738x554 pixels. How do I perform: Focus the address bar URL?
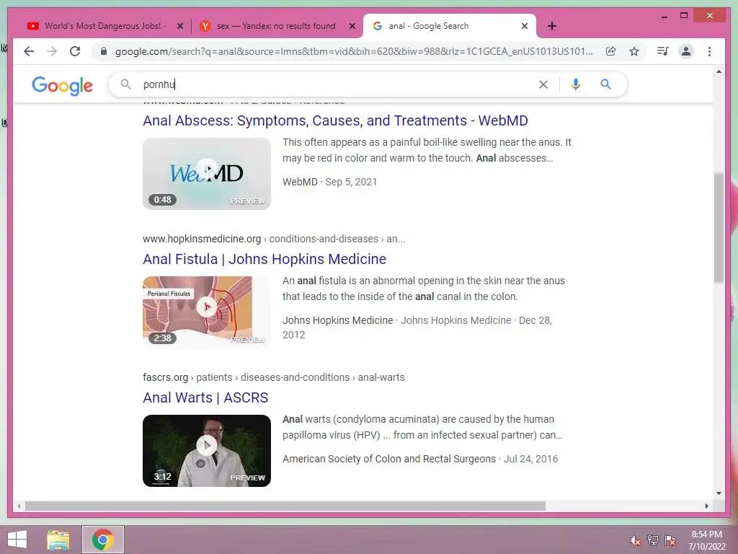click(354, 51)
